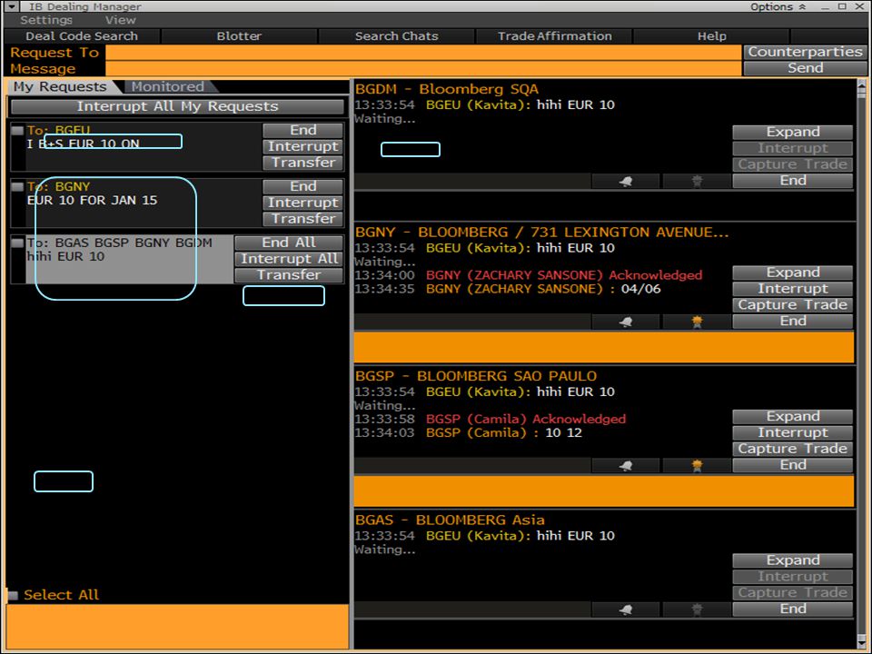Image resolution: width=872 pixels, height=654 pixels.
Task: Capture Trade in the BGSP Sao Paulo chat
Action: click(792, 449)
